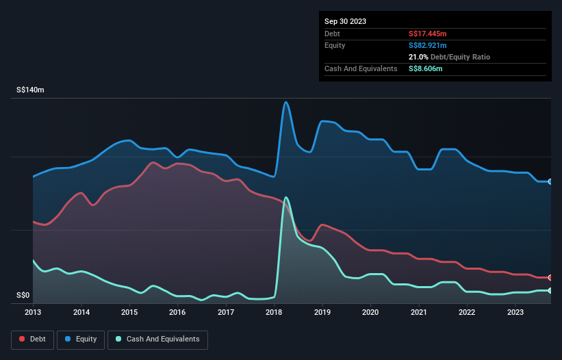Select the 2014 x-axis label

81,312
